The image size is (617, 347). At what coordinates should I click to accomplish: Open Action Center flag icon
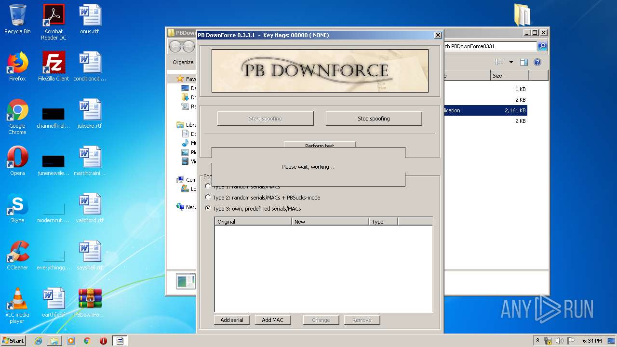[x=570, y=341]
